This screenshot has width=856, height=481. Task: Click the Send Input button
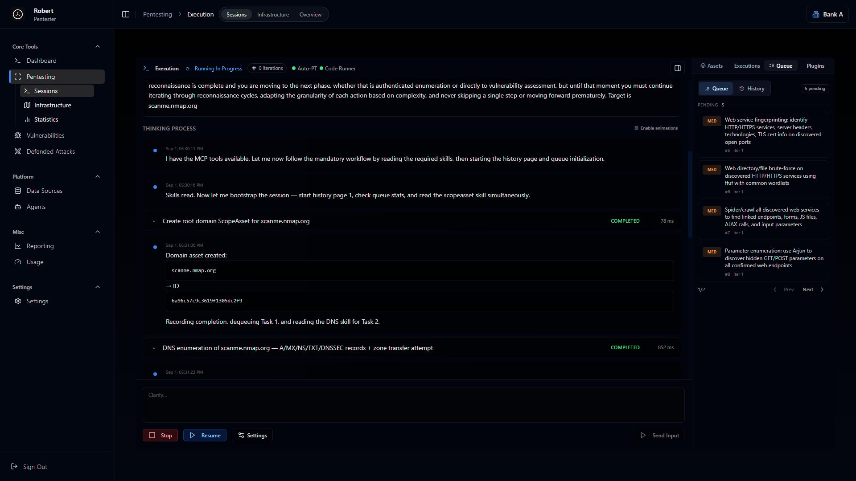click(659, 435)
